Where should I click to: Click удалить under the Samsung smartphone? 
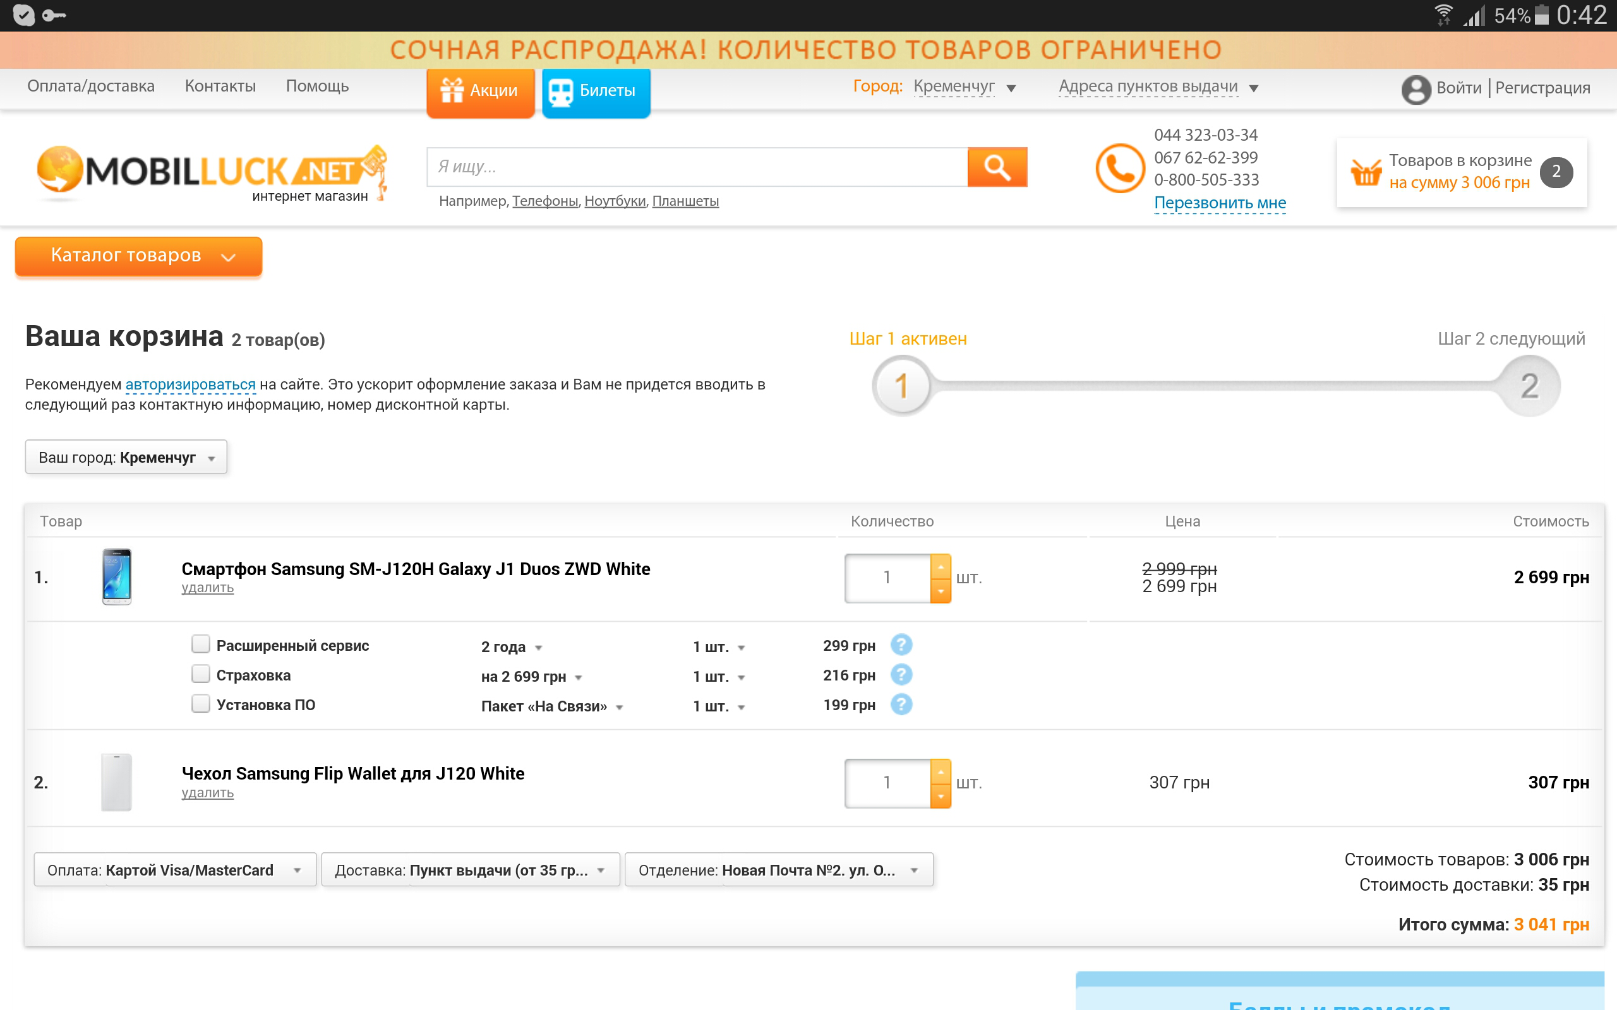pyautogui.click(x=207, y=588)
